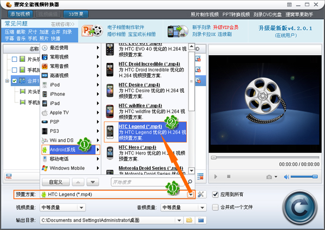Toggle the 合并1 checkbox

(x=14, y=80)
